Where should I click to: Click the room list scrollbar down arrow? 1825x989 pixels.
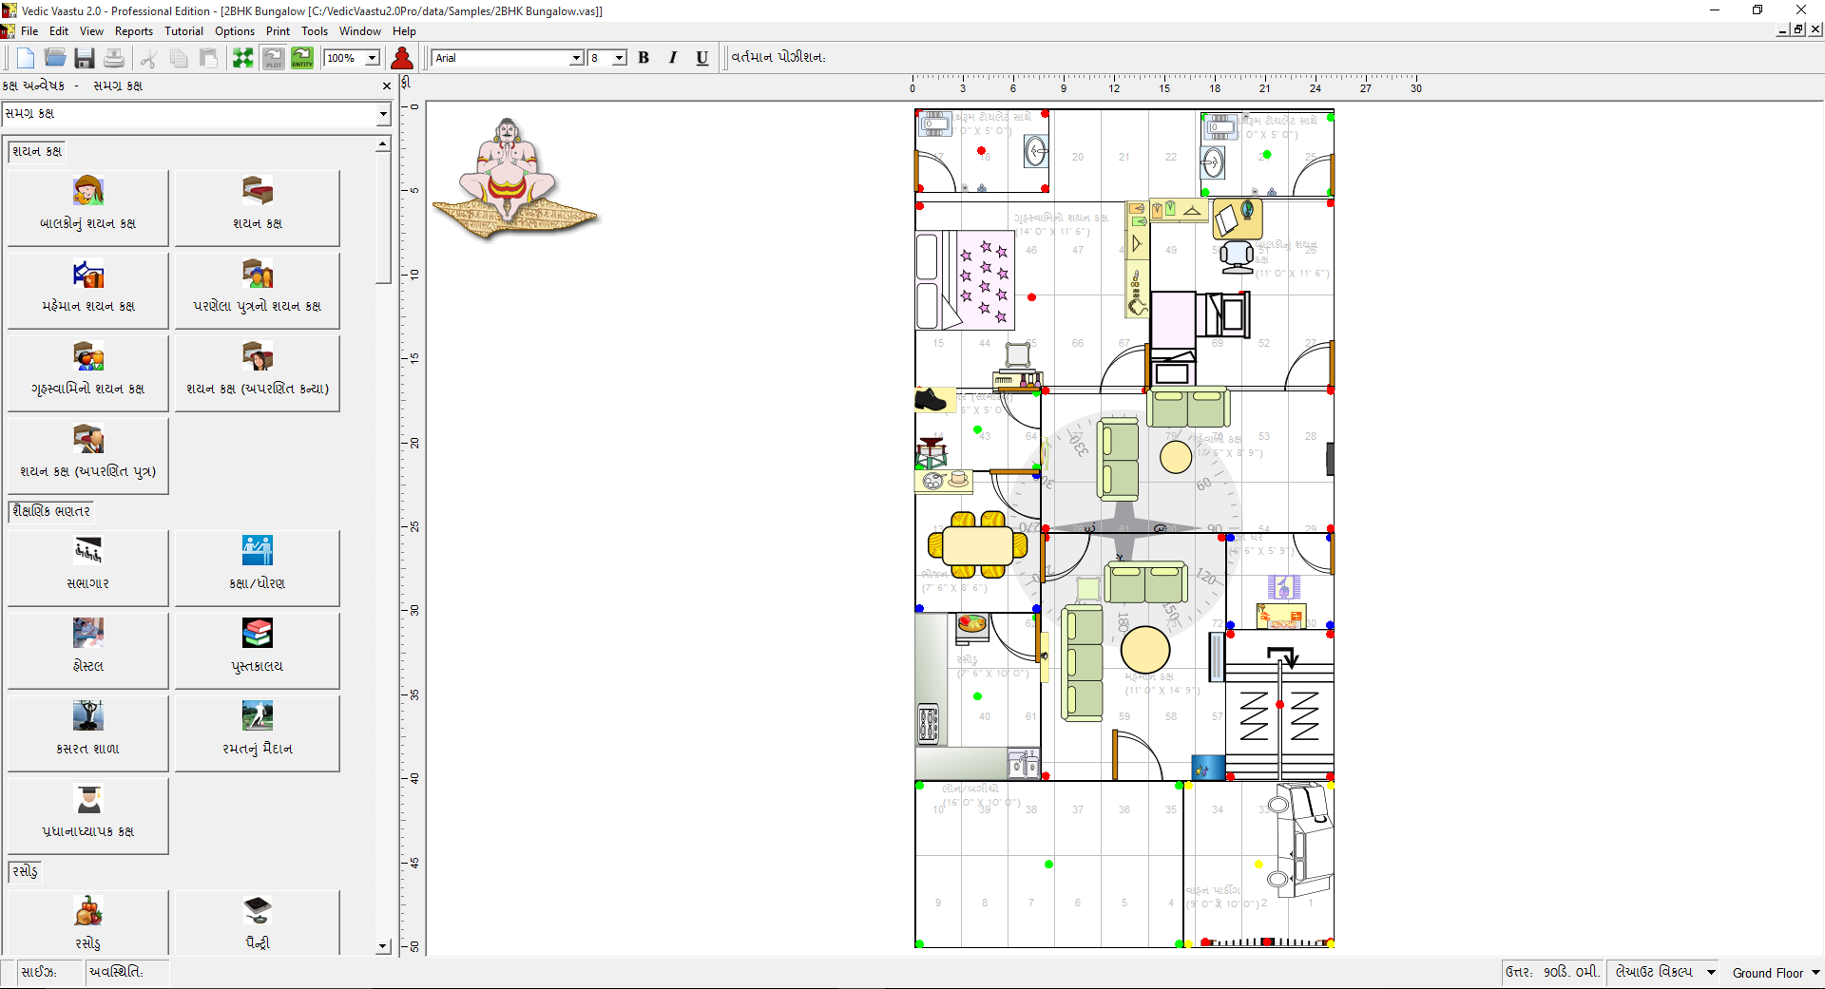point(383,946)
